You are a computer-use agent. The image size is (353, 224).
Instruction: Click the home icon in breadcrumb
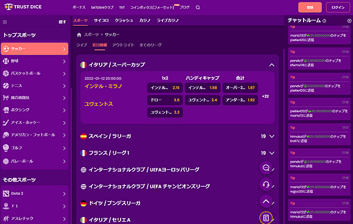tap(79, 35)
